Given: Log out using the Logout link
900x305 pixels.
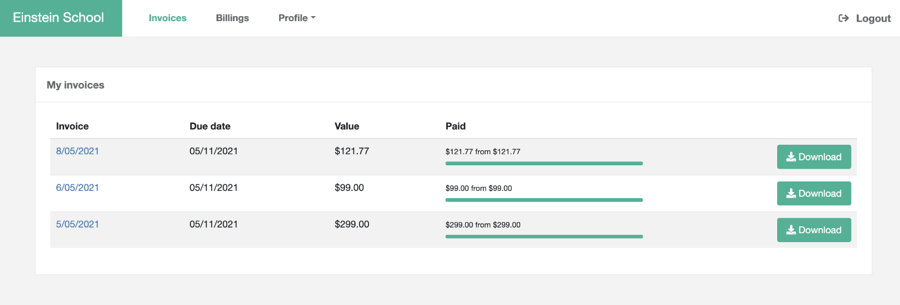Looking at the screenshot, I should (x=873, y=18).
